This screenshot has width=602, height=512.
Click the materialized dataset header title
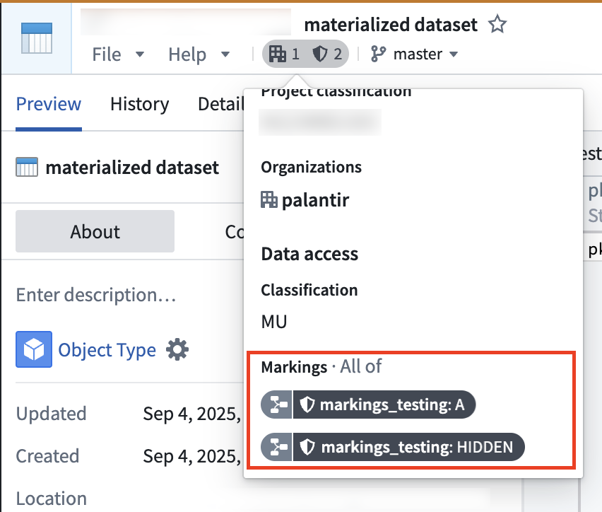pyautogui.click(x=391, y=25)
